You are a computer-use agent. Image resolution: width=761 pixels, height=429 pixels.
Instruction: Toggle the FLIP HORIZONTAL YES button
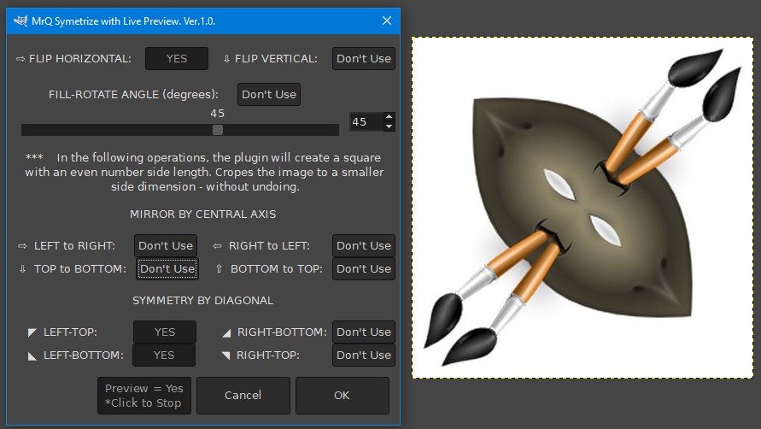tap(177, 58)
